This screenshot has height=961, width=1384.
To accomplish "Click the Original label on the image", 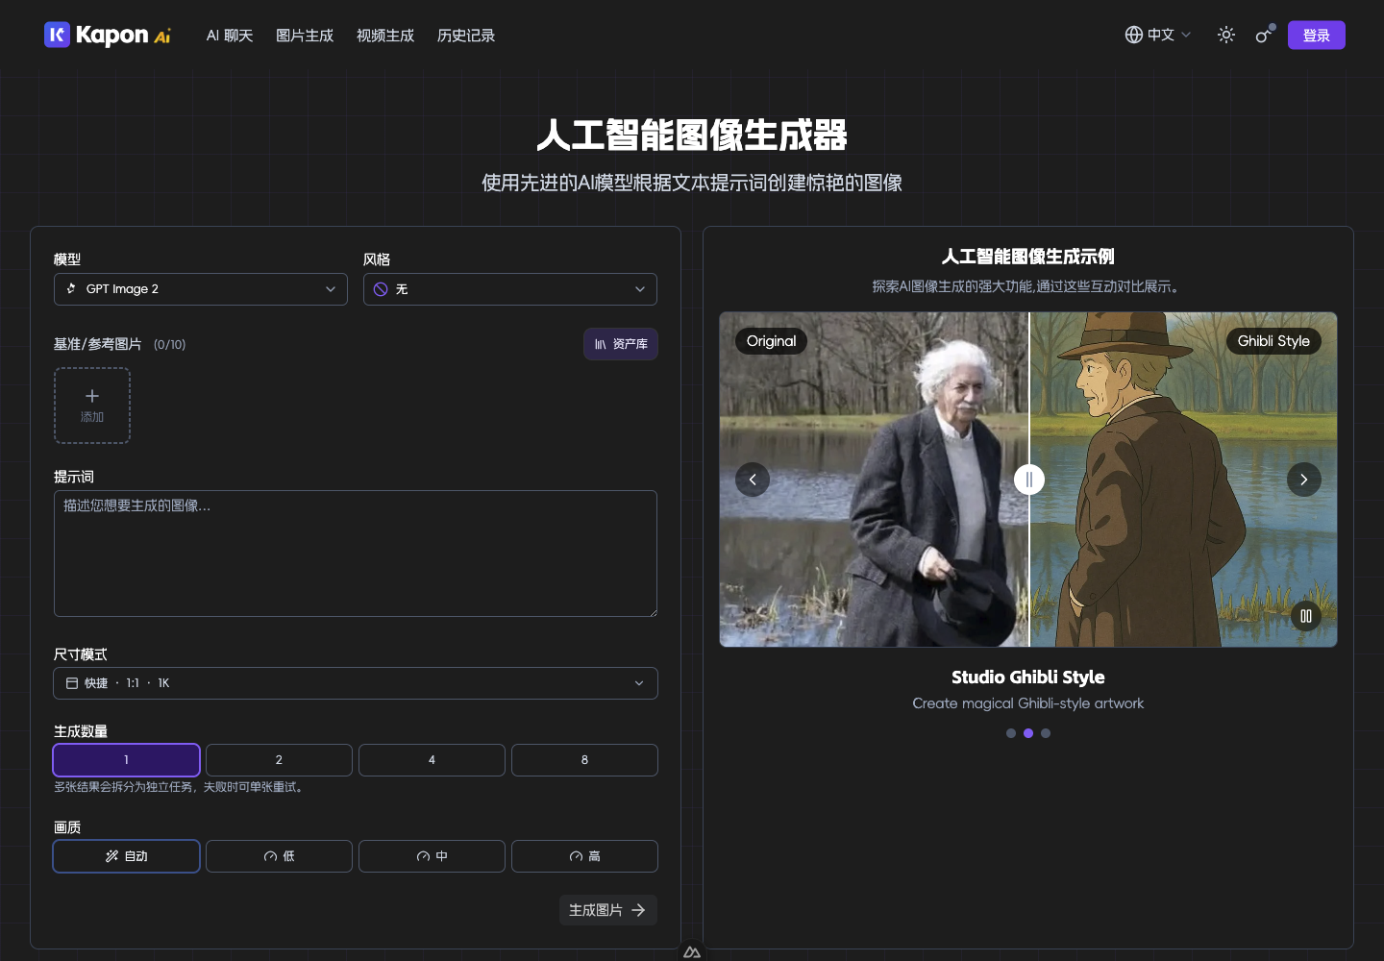I will 772,341.
